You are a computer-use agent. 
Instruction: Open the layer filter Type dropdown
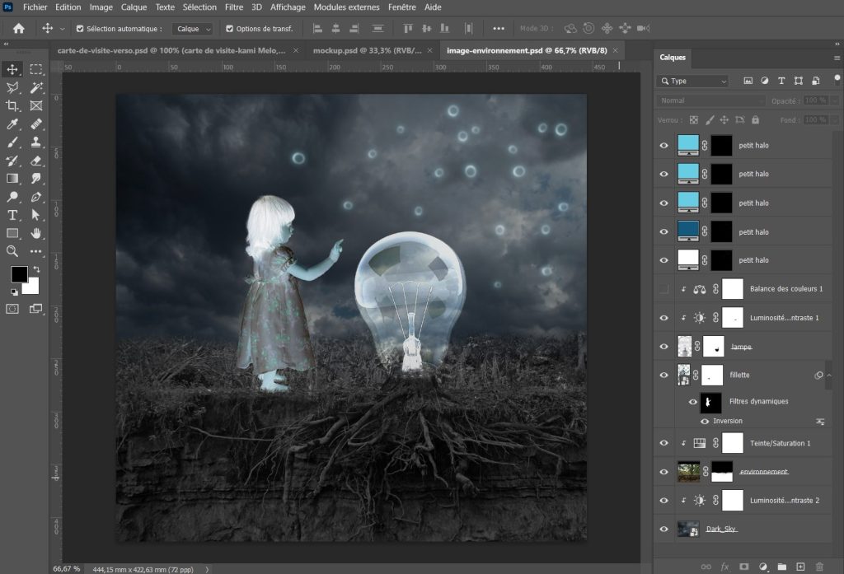692,81
